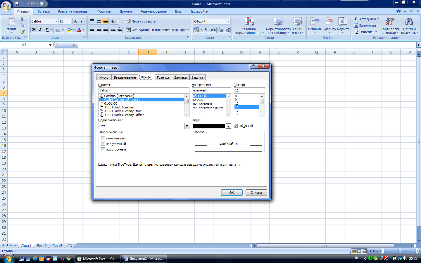Enable the подстрочный subscript checkbox

tap(103, 149)
